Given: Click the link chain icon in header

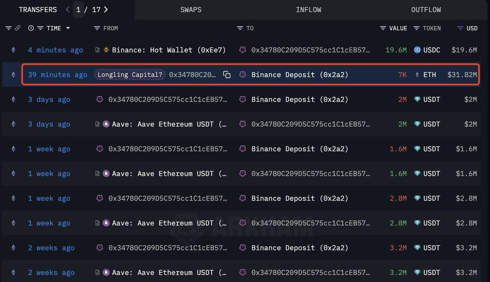Looking at the screenshot, I should [17, 28].
